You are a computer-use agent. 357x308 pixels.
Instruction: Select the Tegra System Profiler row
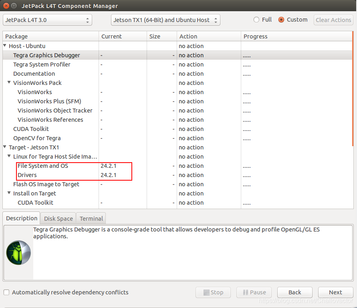[177, 64]
